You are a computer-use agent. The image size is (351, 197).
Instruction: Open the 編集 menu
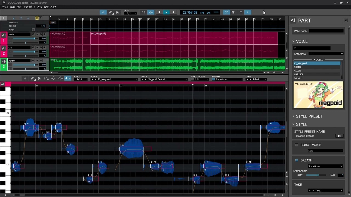(12, 7)
